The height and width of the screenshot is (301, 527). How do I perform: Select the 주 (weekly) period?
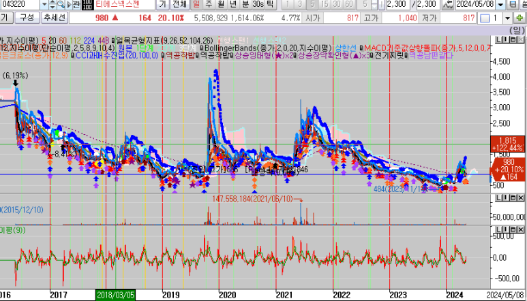(209, 4)
